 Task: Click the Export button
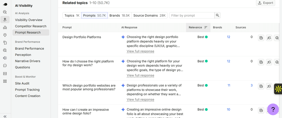tap(265, 3)
